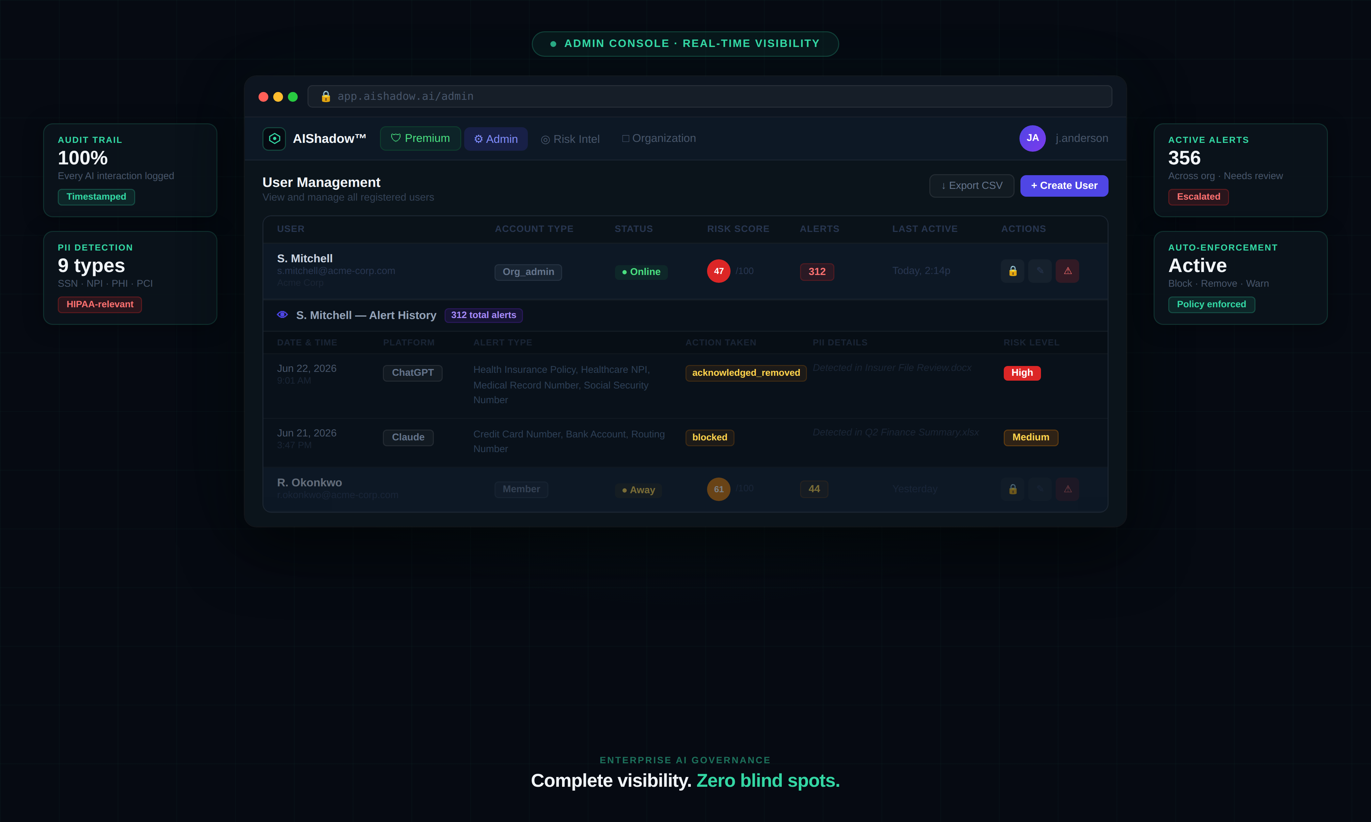Viewport: 1371px width, 822px height.
Task: Click the Online status indicator
Action: click(x=641, y=272)
